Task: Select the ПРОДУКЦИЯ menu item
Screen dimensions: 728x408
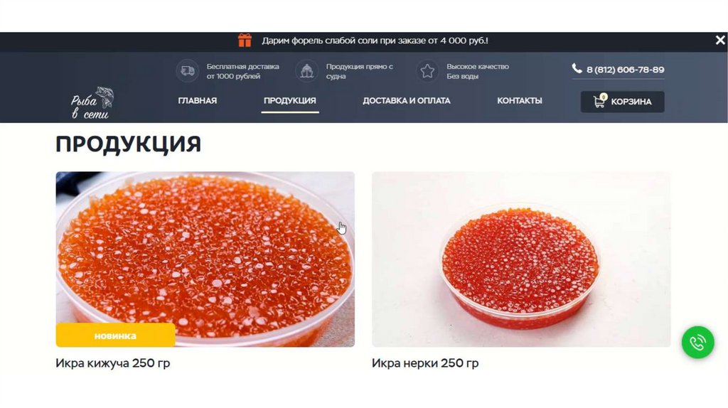Action: click(x=290, y=101)
